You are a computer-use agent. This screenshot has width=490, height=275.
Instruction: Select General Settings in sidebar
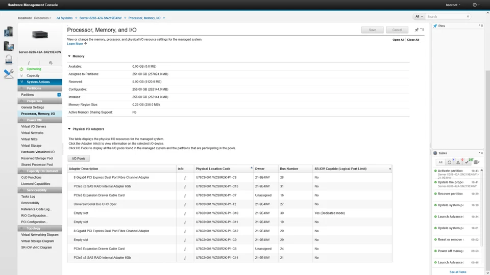coord(33,107)
